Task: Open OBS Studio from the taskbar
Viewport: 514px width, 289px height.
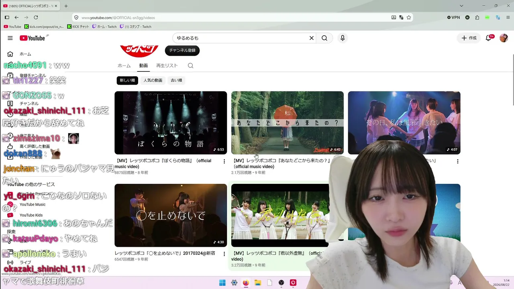Action: tap(281, 283)
